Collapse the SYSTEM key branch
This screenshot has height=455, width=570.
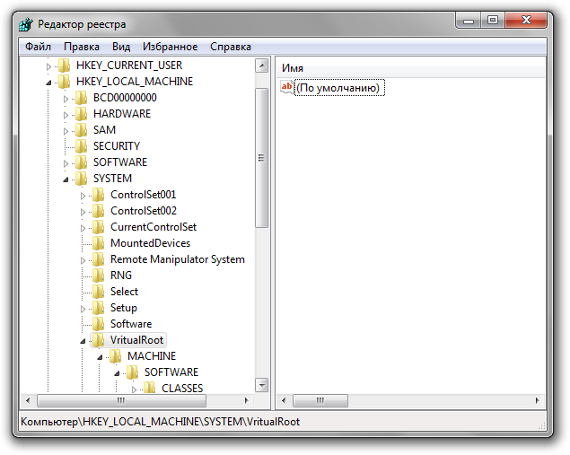66,179
